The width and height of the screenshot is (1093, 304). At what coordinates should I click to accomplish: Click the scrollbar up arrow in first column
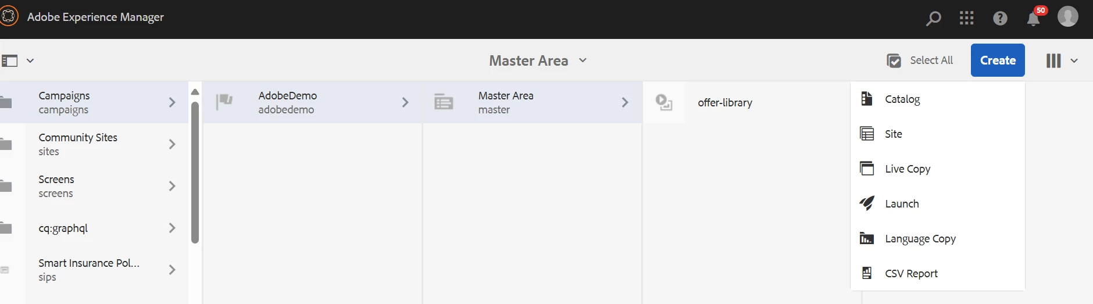(195, 92)
